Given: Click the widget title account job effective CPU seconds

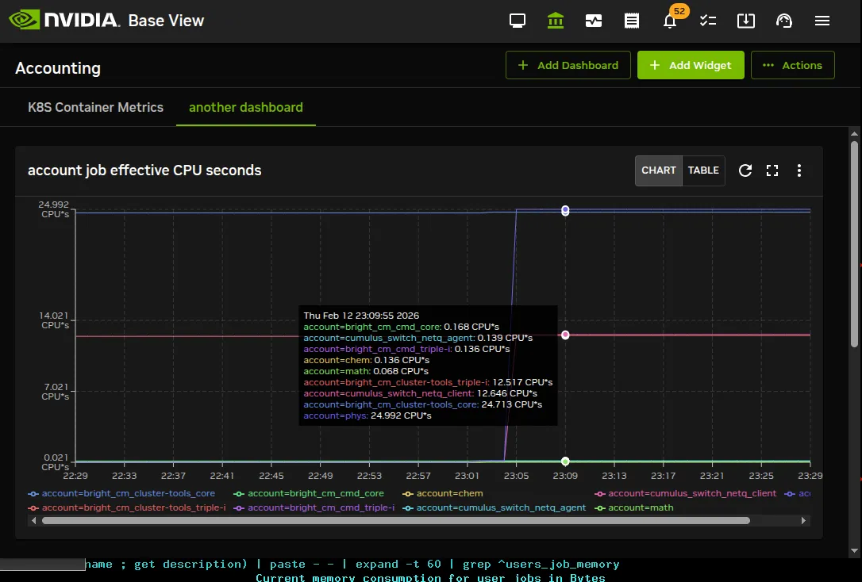Looking at the screenshot, I should [x=144, y=170].
